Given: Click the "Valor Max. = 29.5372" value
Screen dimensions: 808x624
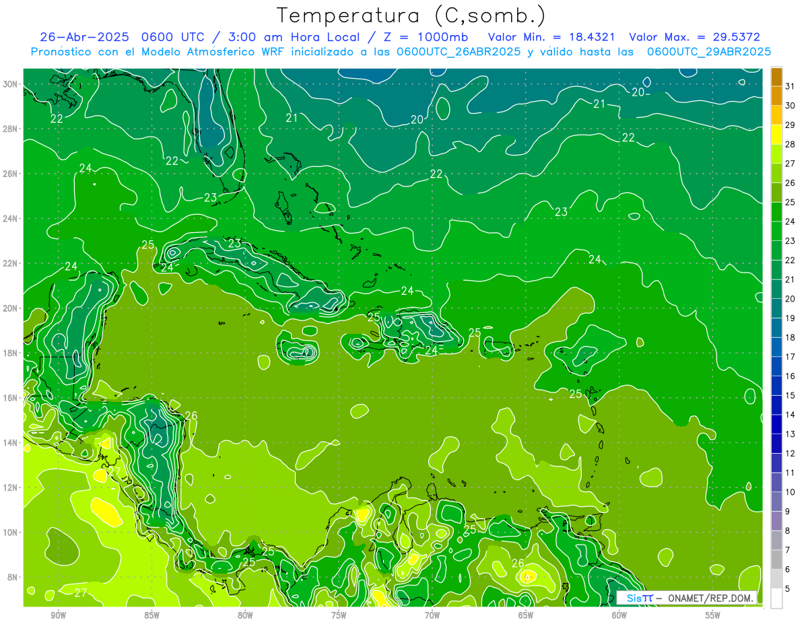Looking at the screenshot, I should [695, 37].
